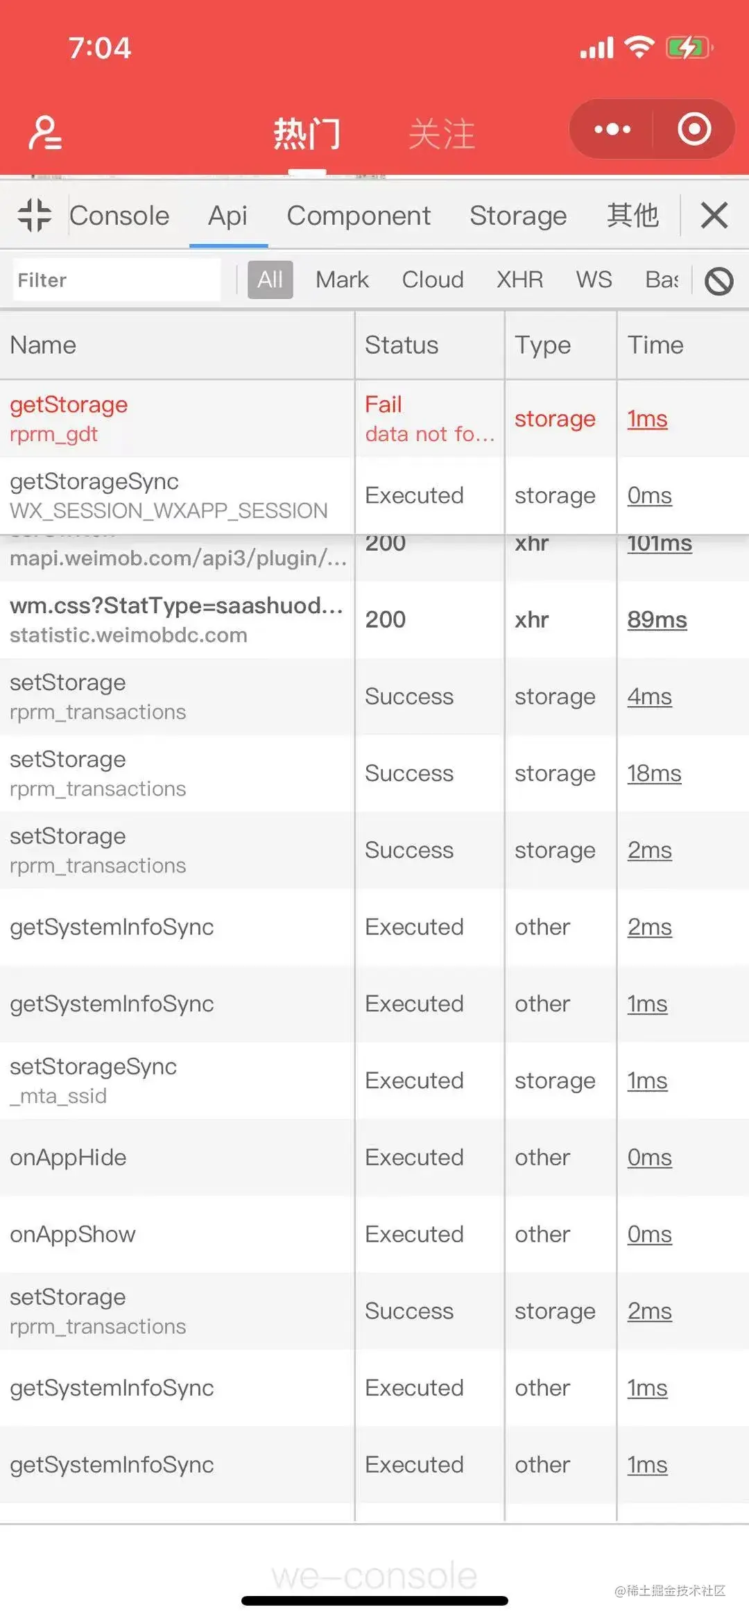
Task: Filter by Mark category
Action: tap(342, 280)
